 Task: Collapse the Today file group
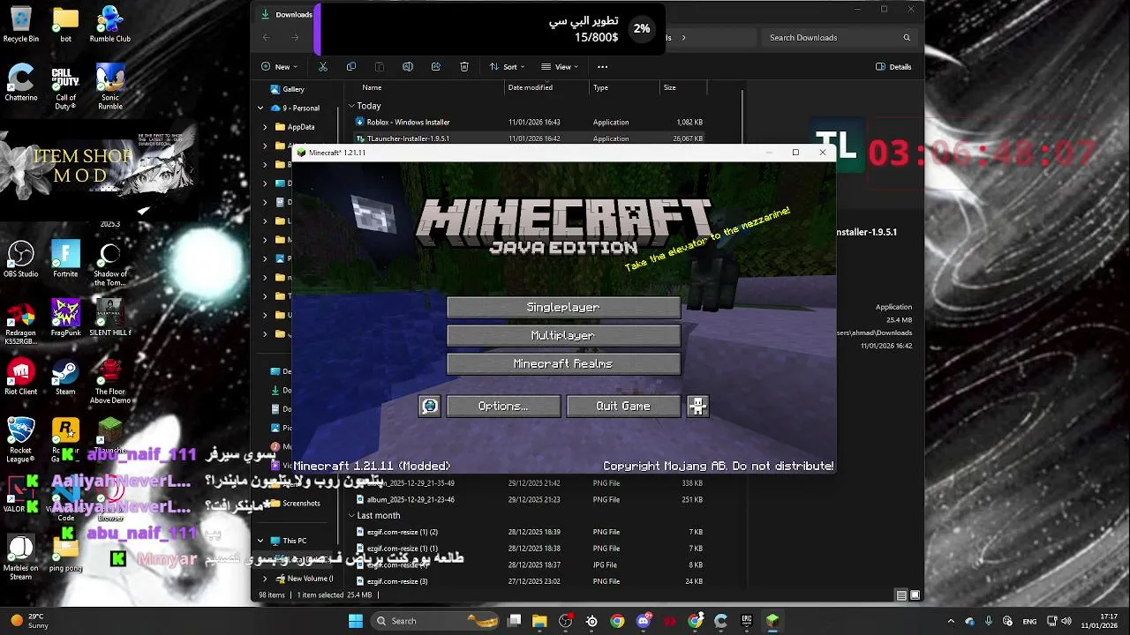pos(351,106)
